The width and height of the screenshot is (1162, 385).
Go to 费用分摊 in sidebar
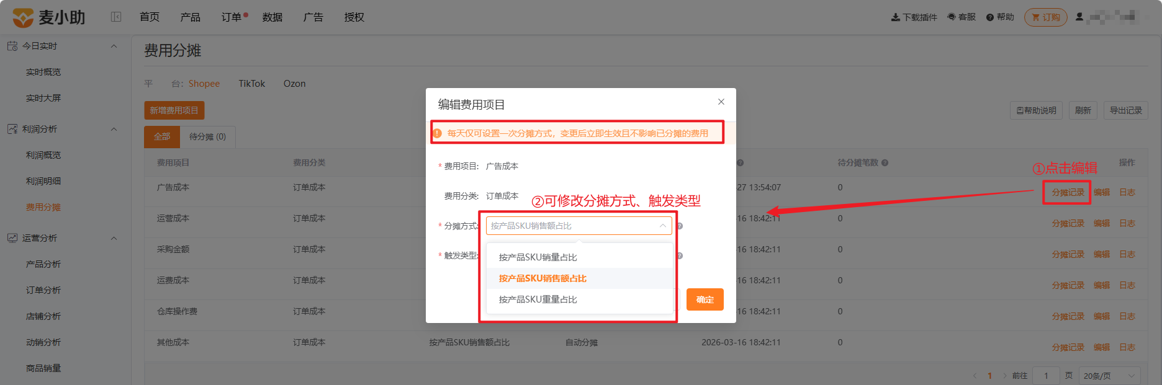coord(43,208)
